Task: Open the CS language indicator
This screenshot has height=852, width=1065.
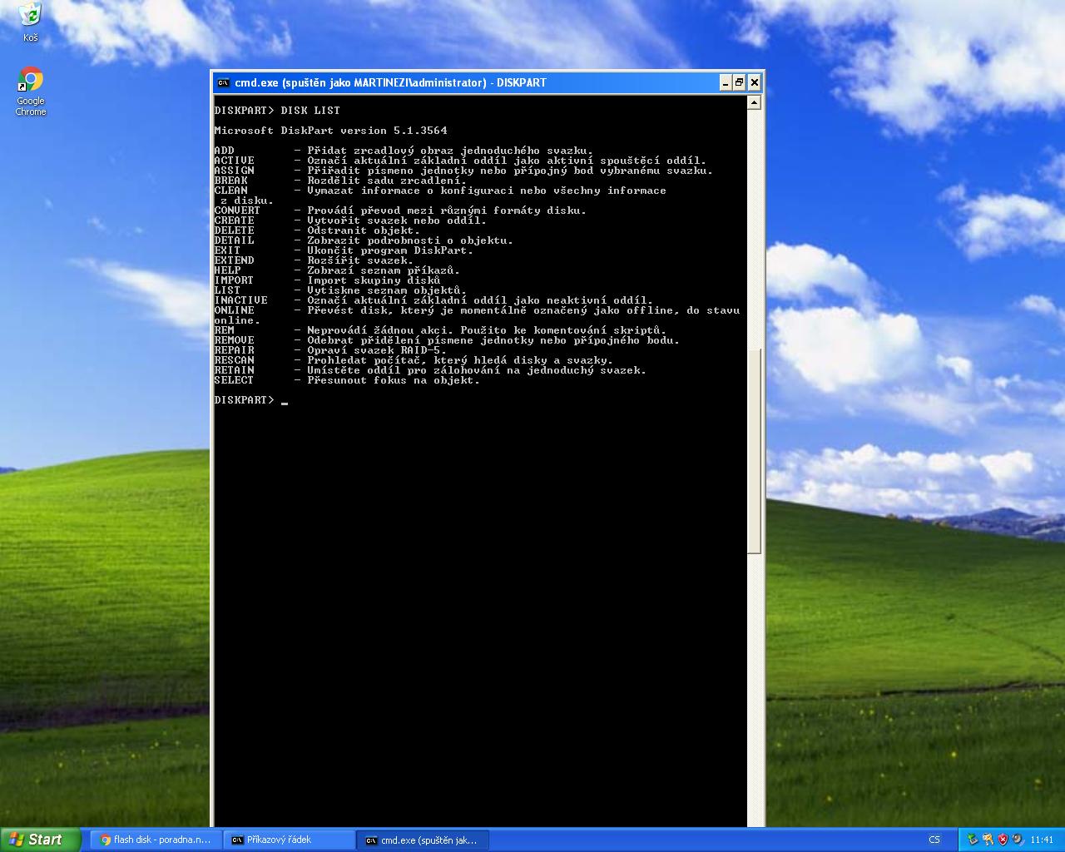Action: point(934,840)
